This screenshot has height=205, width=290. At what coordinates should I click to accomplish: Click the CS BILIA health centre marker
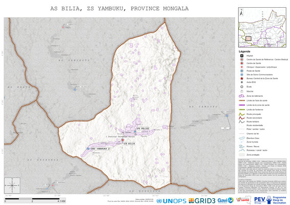(122, 140)
